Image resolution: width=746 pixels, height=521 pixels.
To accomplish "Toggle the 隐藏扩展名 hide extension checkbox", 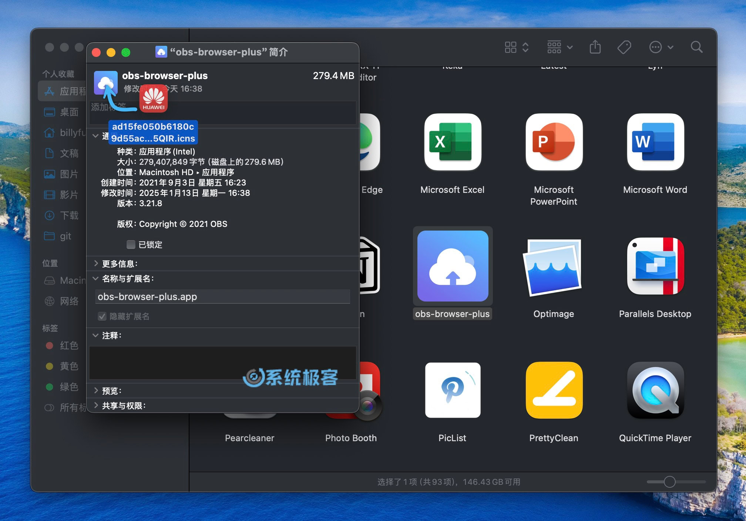I will click(x=102, y=316).
